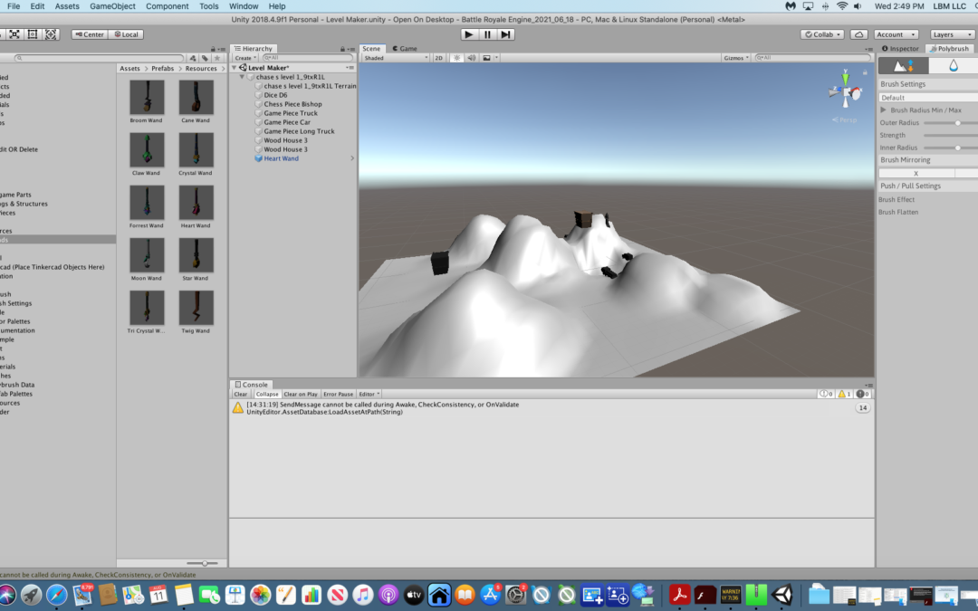Search by label tag icon in Project
Screen dimensions: 978x611
pyautogui.click(x=205, y=58)
